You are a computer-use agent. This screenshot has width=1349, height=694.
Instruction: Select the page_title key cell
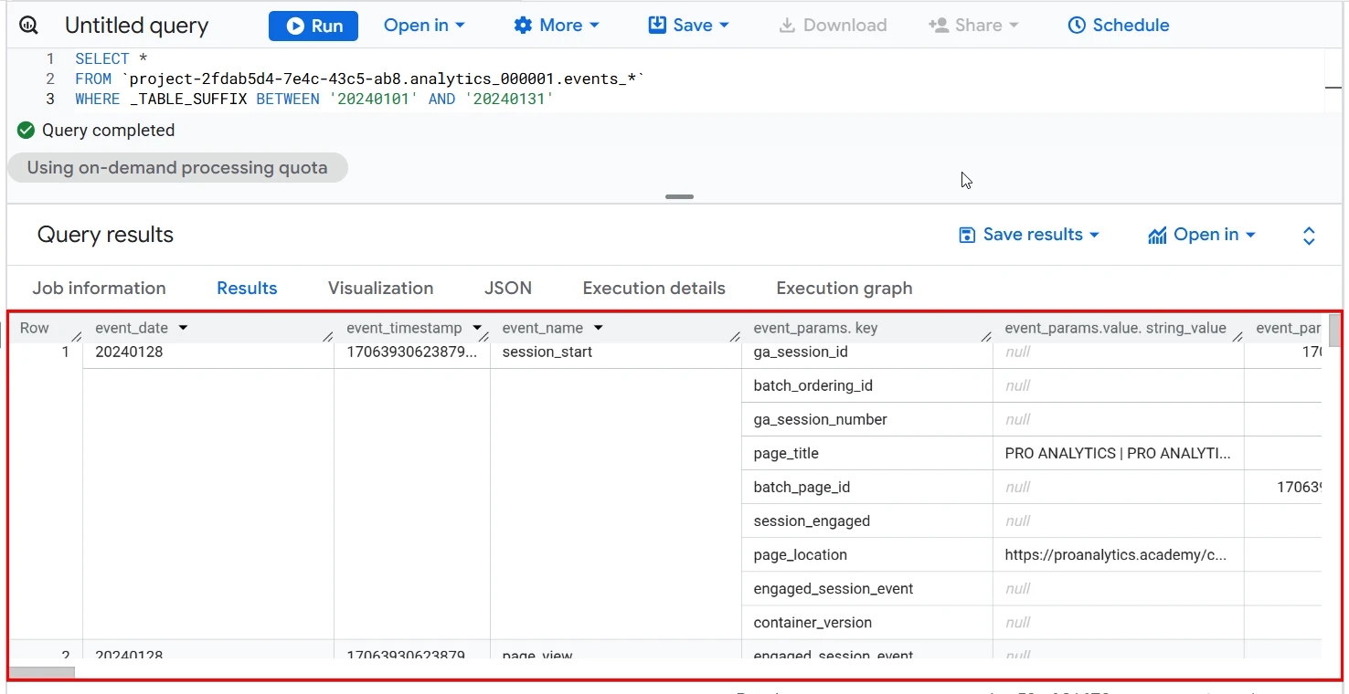click(867, 453)
